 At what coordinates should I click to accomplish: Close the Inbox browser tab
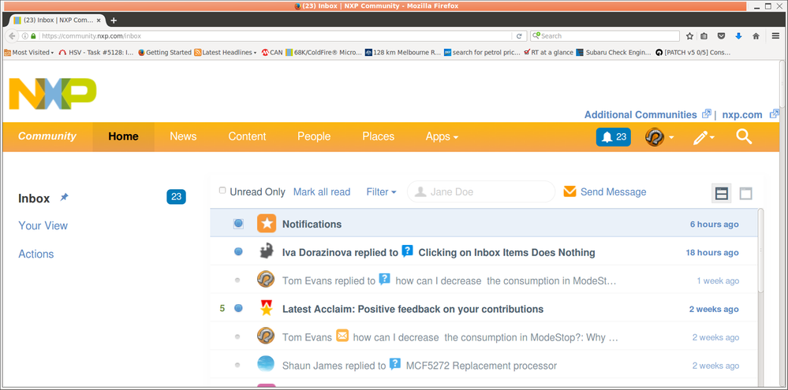pyautogui.click(x=99, y=20)
